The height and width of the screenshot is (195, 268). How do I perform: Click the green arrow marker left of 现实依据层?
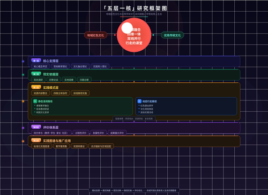click(23, 75)
